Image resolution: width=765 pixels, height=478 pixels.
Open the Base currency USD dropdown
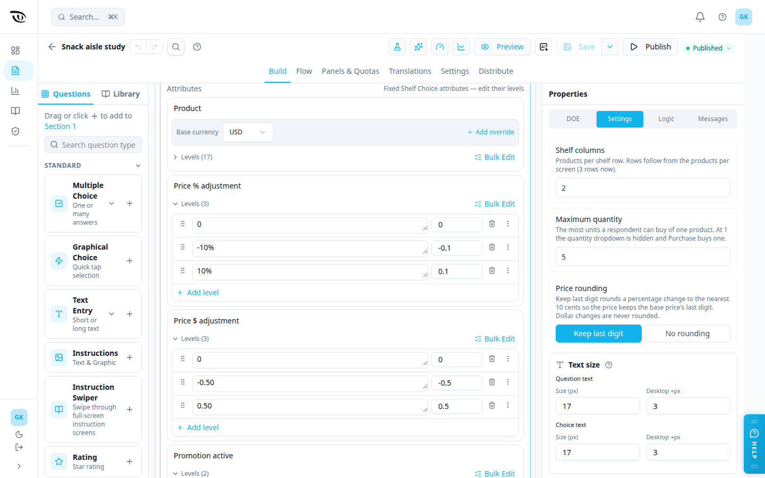tap(248, 132)
